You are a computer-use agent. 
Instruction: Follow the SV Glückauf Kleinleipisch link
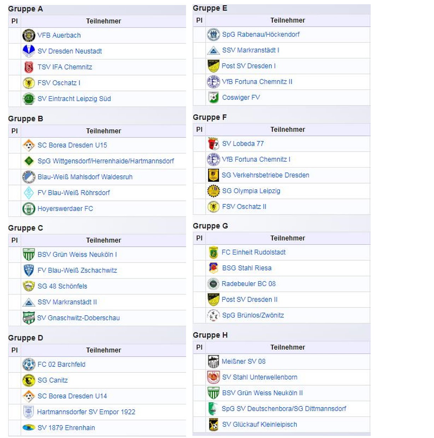(x=259, y=425)
